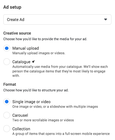Click the Single image or video label
The image size is (115, 140).
click(x=31, y=102)
